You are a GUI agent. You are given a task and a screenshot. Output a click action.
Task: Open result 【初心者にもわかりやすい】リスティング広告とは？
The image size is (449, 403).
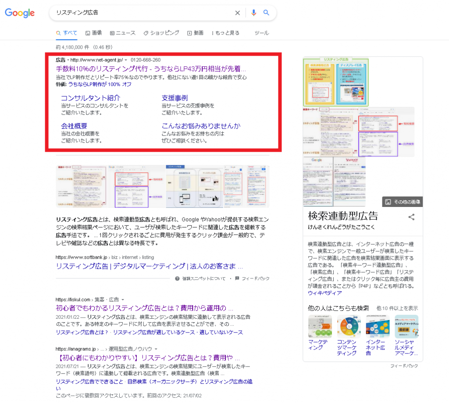pyautogui.click(x=148, y=358)
